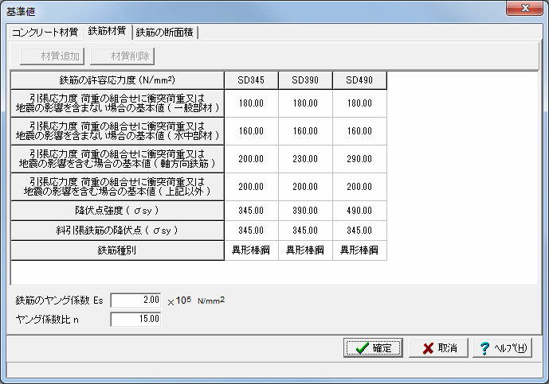Select the 一般部材 row header
The width and height of the screenshot is (549, 384).
click(x=117, y=103)
